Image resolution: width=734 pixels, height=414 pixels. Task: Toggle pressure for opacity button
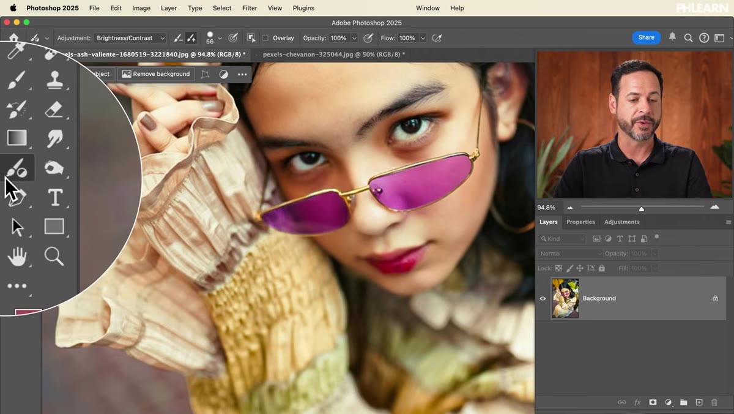pyautogui.click(x=368, y=38)
